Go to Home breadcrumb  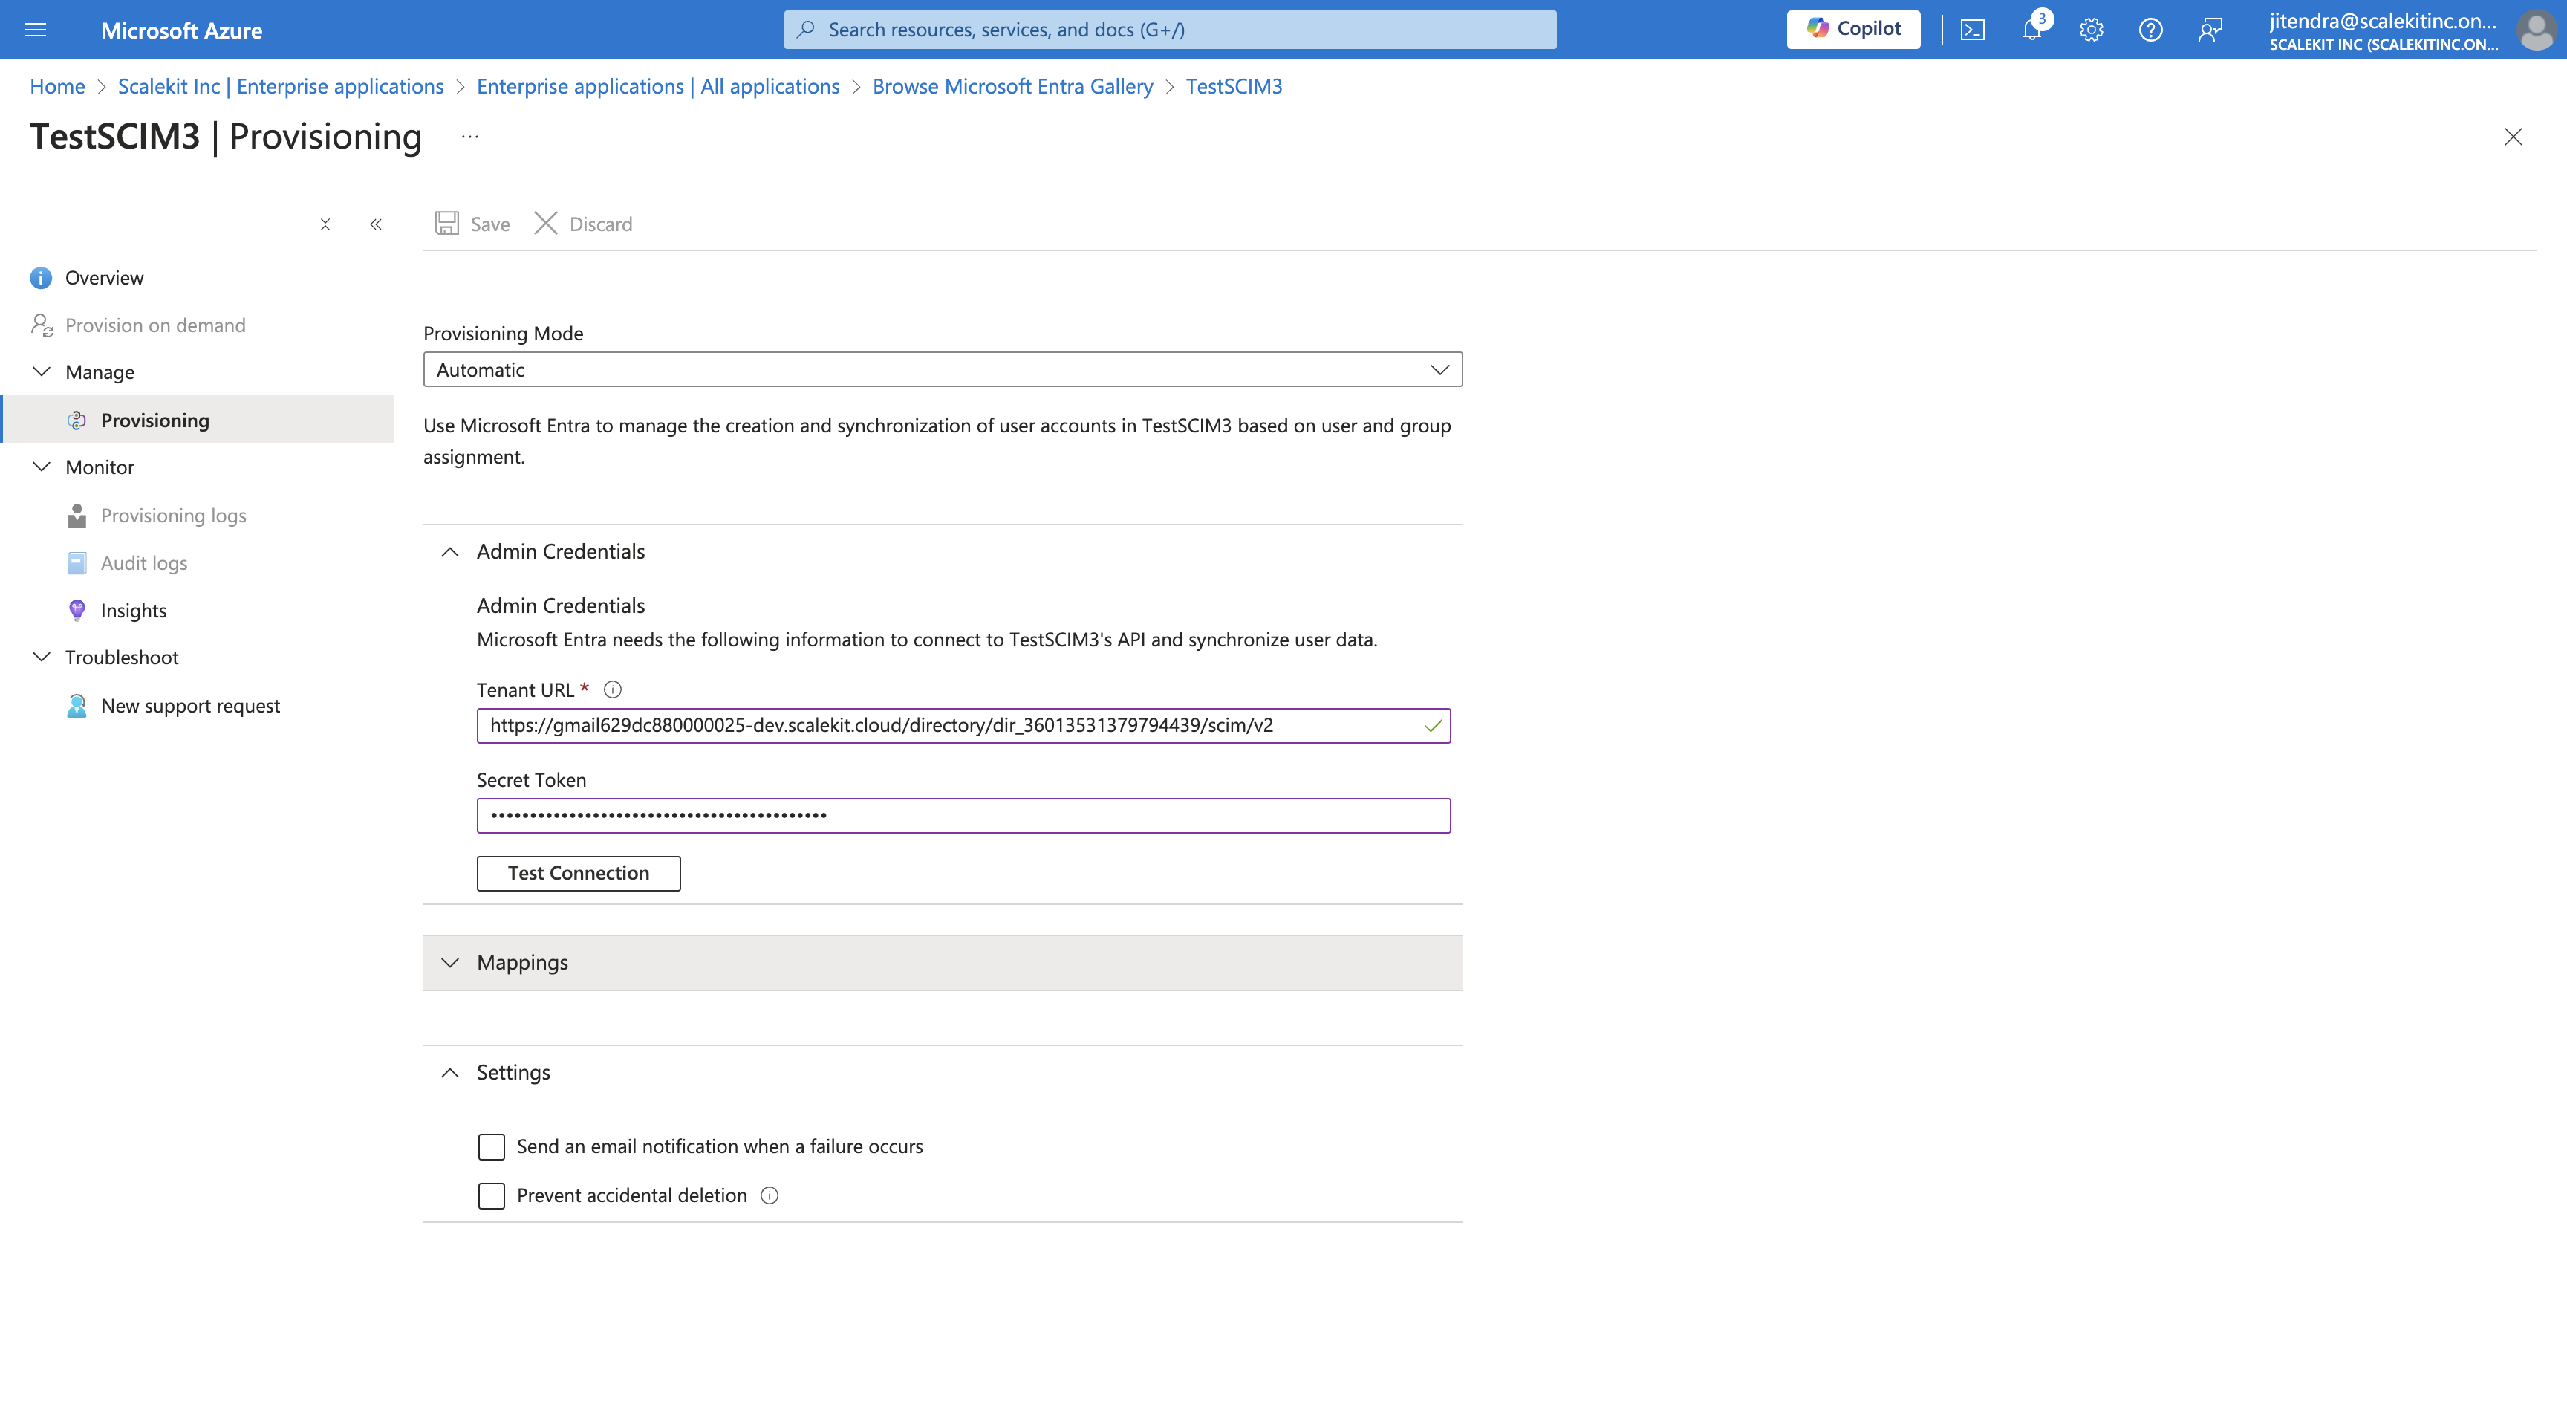coord(58,87)
